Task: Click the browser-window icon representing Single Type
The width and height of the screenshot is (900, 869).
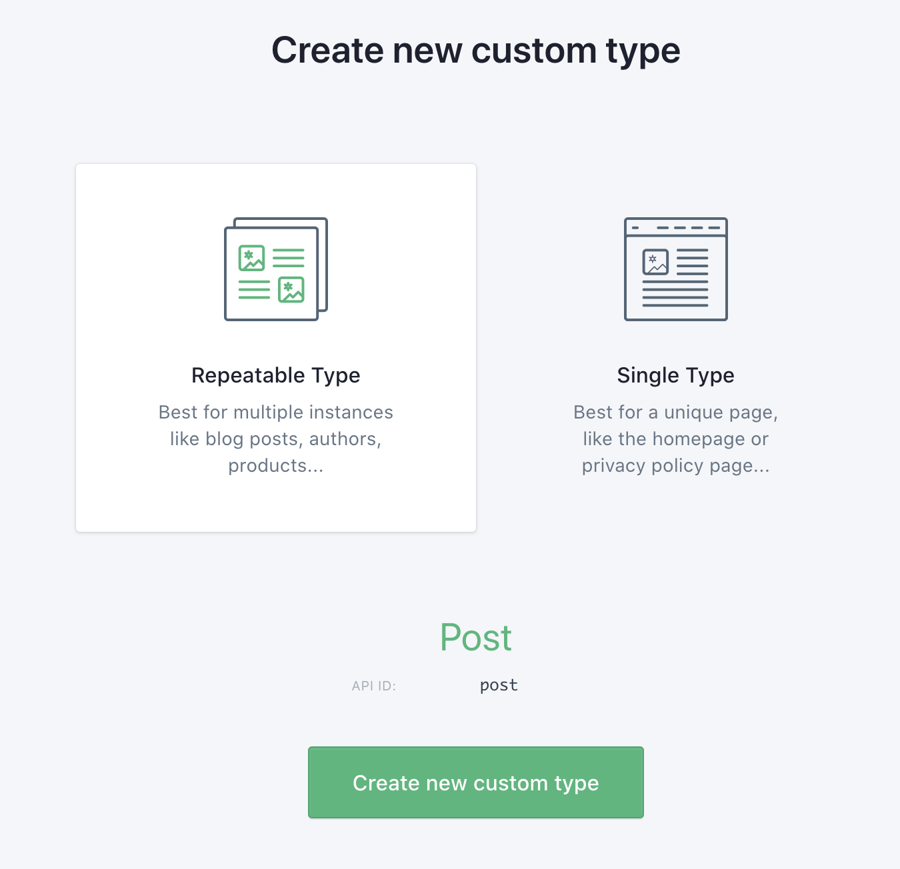Action: pos(675,269)
